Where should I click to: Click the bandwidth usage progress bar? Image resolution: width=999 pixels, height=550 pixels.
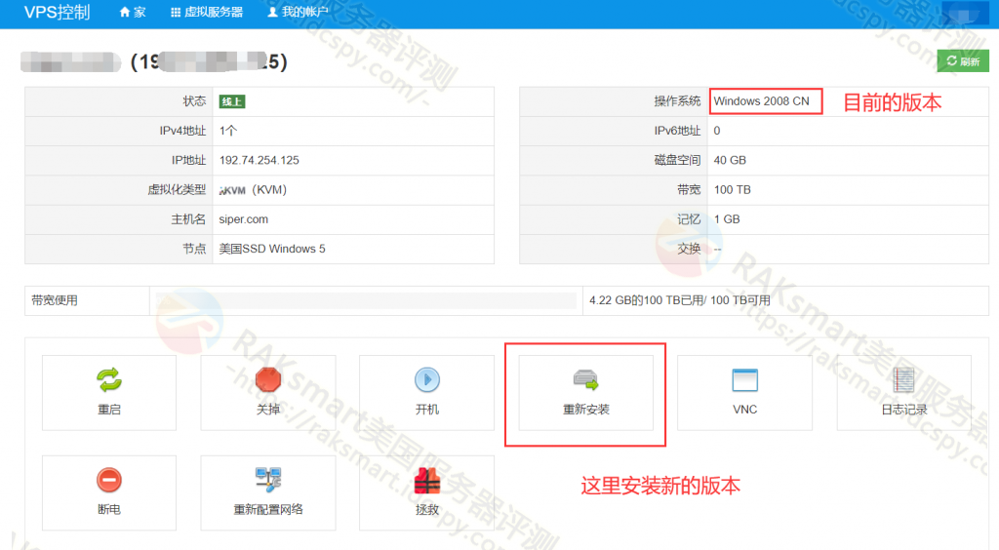tap(367, 300)
